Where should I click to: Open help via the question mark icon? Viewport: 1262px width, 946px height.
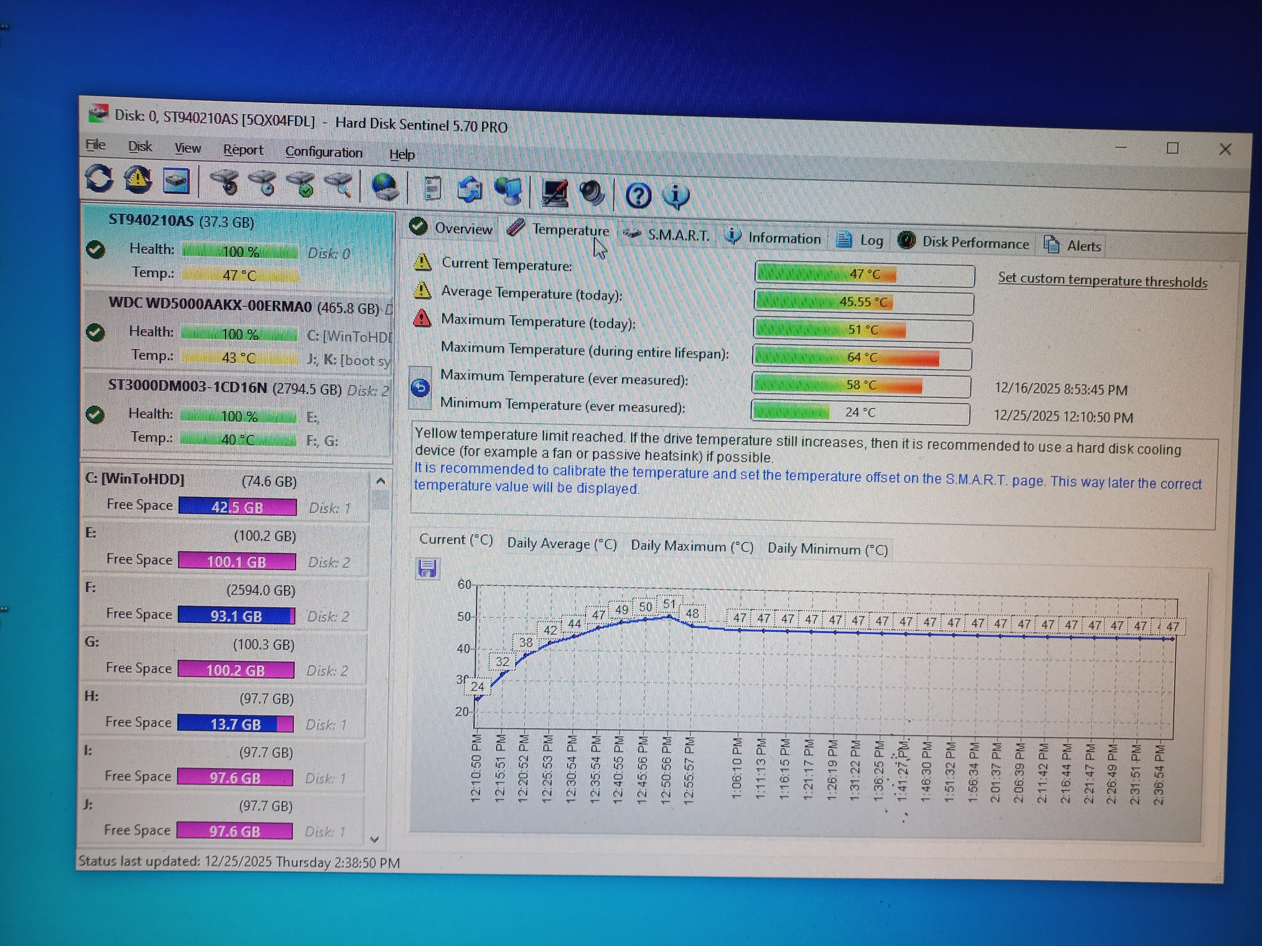638,195
